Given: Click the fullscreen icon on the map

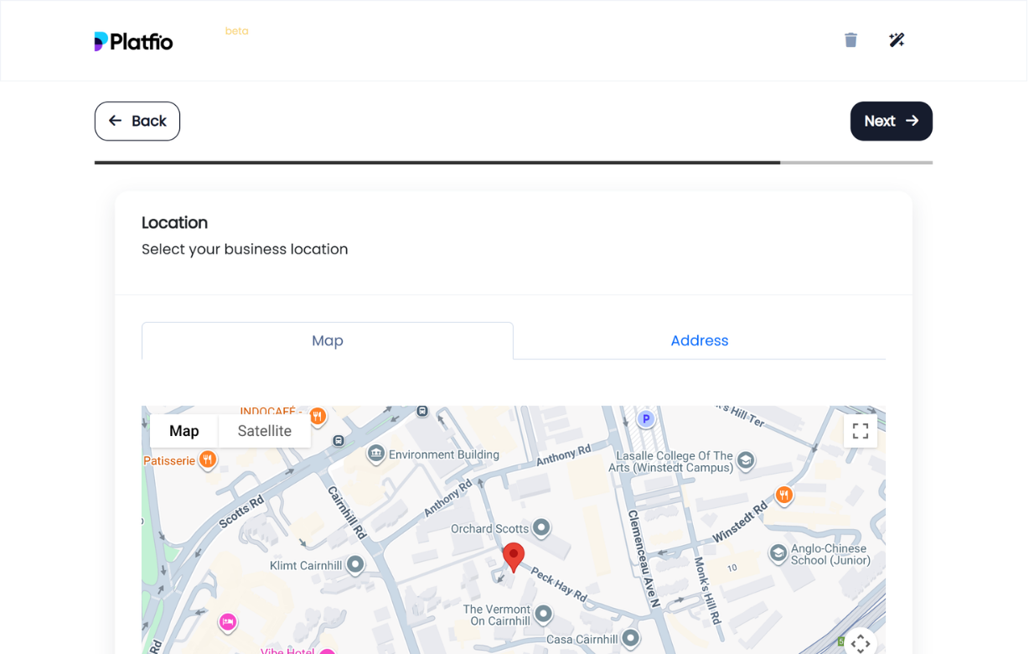Looking at the screenshot, I should pos(860,430).
